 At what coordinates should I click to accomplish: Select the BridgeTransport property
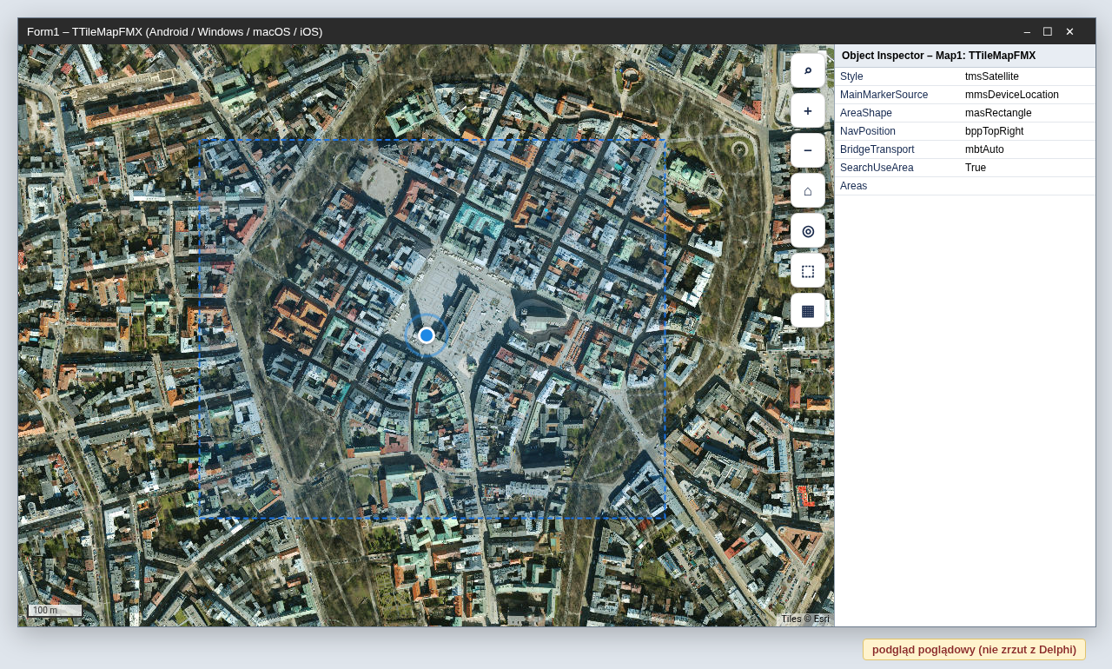point(877,149)
